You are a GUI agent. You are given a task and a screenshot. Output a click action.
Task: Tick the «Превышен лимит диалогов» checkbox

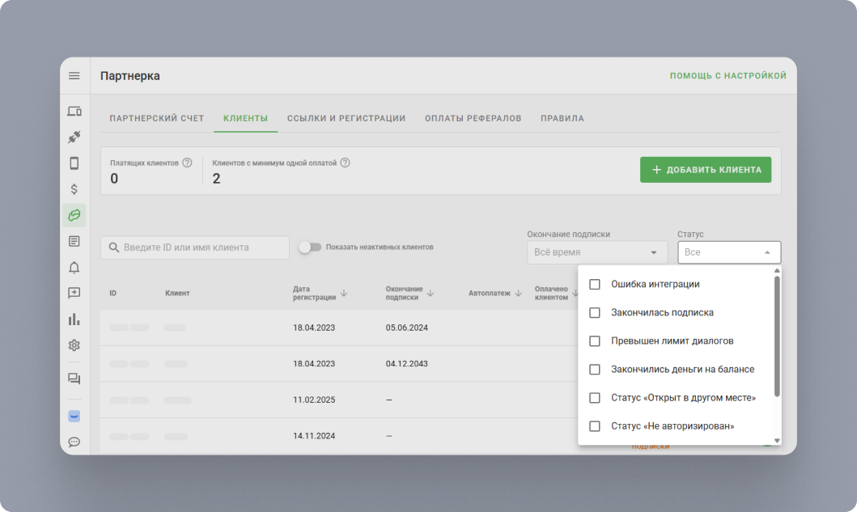pos(595,341)
